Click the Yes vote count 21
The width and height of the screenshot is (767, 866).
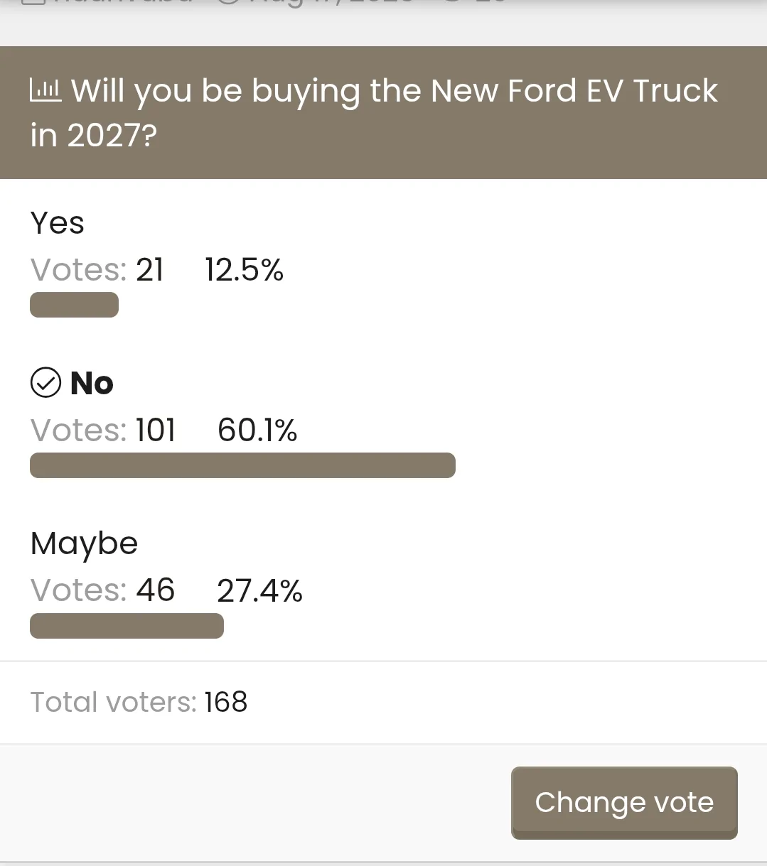click(x=150, y=270)
